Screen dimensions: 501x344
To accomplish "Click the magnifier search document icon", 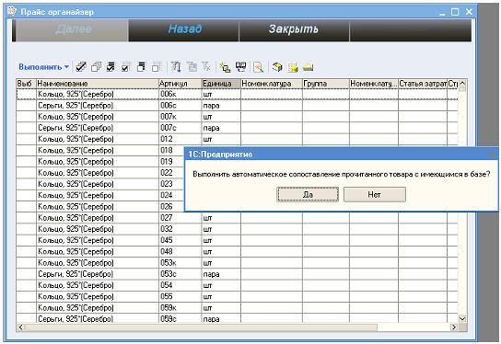I will (x=259, y=67).
